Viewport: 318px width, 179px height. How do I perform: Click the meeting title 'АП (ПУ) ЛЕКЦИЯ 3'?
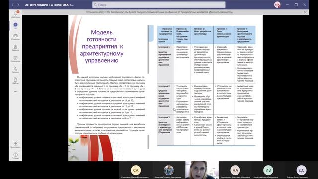49,5
